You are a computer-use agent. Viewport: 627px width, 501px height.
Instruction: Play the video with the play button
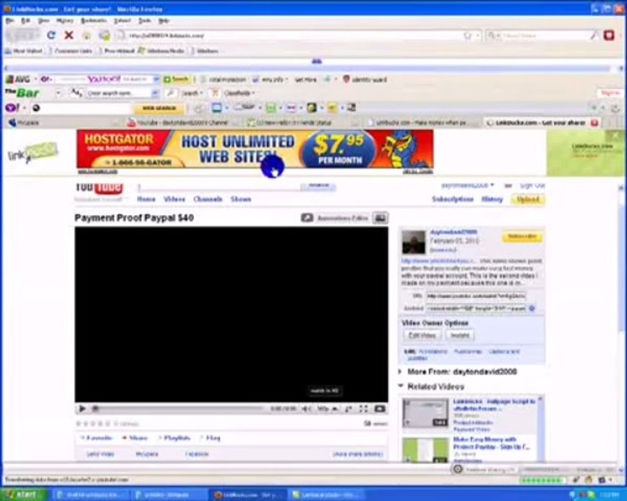point(82,408)
